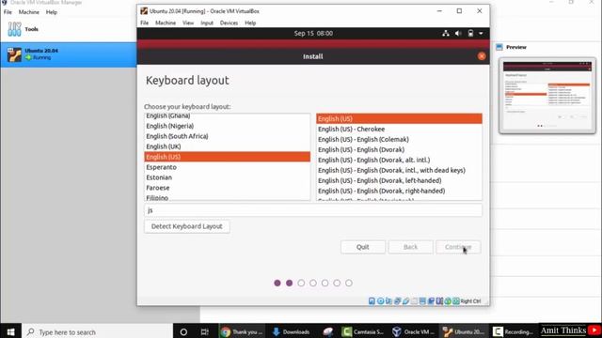Open Downloads folder from taskbar
This screenshot has height=338, width=602.
point(291,331)
